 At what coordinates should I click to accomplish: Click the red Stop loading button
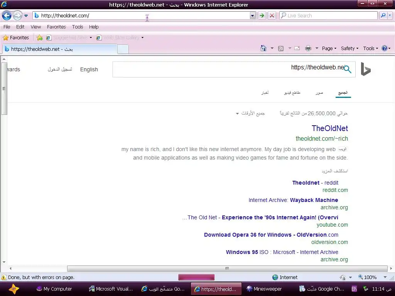(272, 15)
